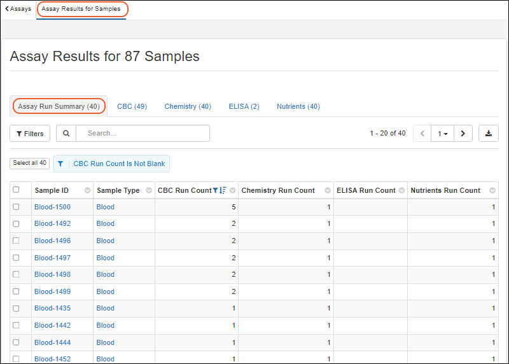Click the download export icon
Viewport: 509px width, 364px height.
click(488, 134)
